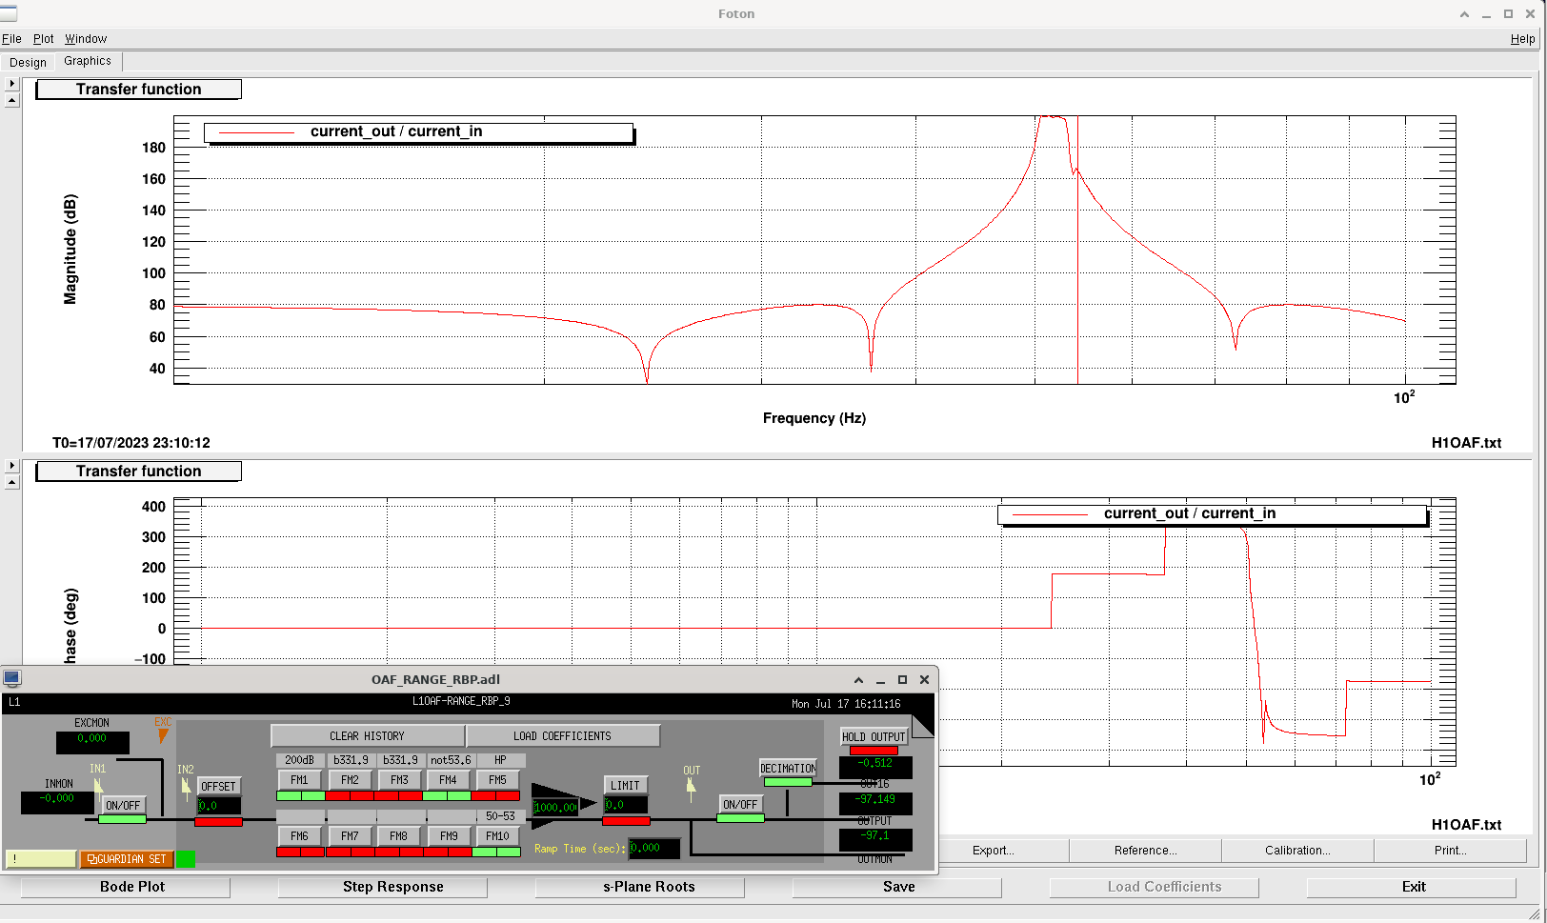Click the CLEAR HISTORY button
The image size is (1547, 923).
pyautogui.click(x=367, y=736)
